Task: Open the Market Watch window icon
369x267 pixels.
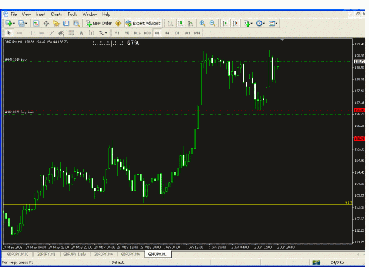Action: coord(36,23)
